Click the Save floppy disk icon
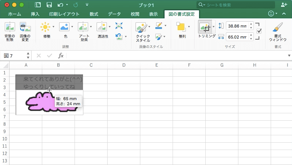Viewport: 292px width, 165px height. tap(49, 5)
